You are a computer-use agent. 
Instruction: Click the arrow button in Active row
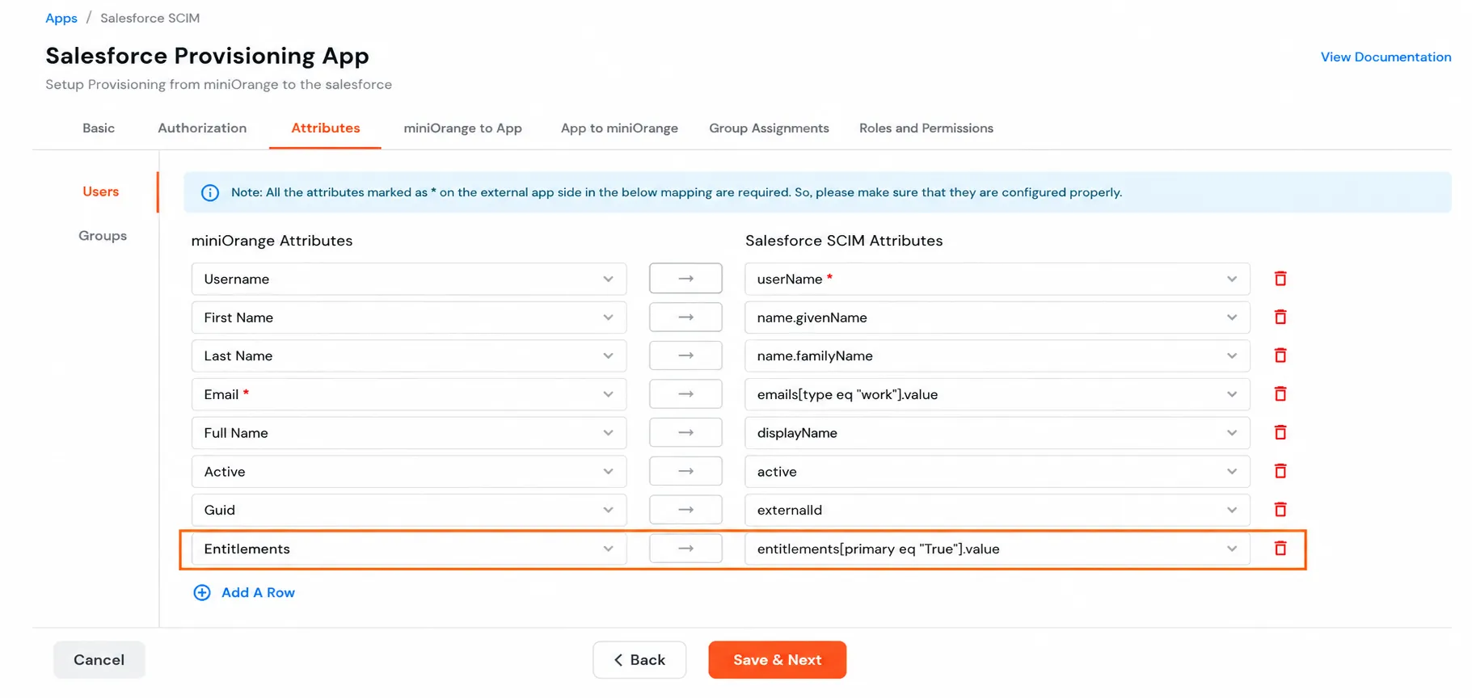tap(685, 471)
